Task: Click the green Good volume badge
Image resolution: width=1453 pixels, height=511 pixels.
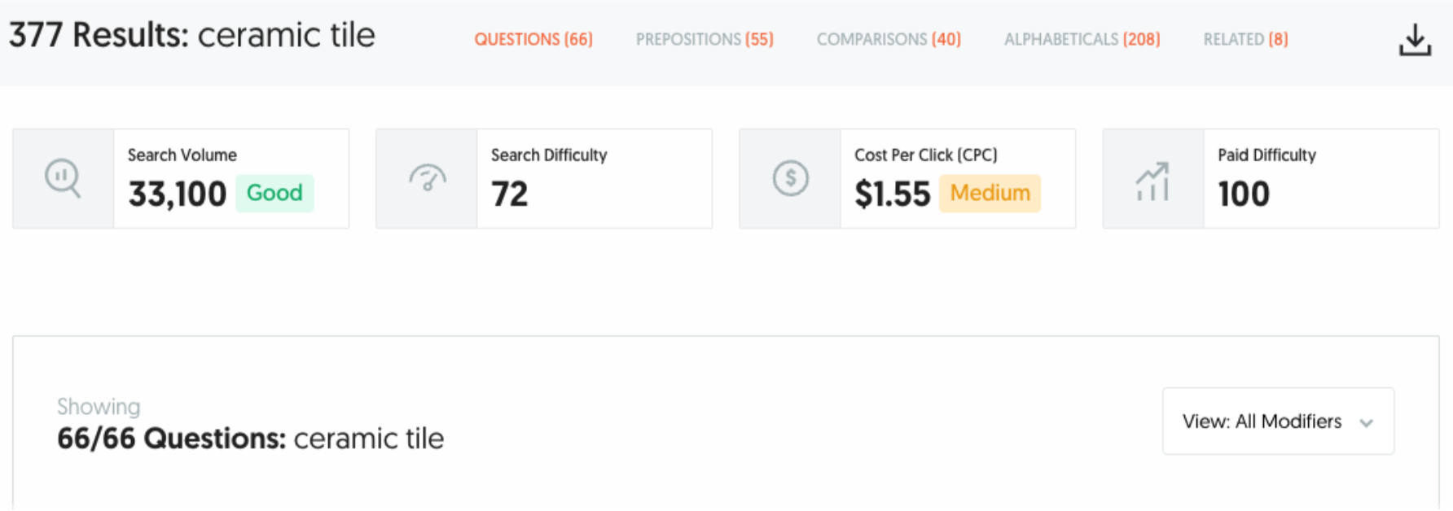Action: click(x=274, y=194)
